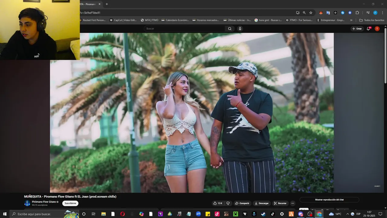The image size is (387, 218).
Task: Open Zoom app from the taskbar
Action: pyautogui.click(x=198, y=214)
